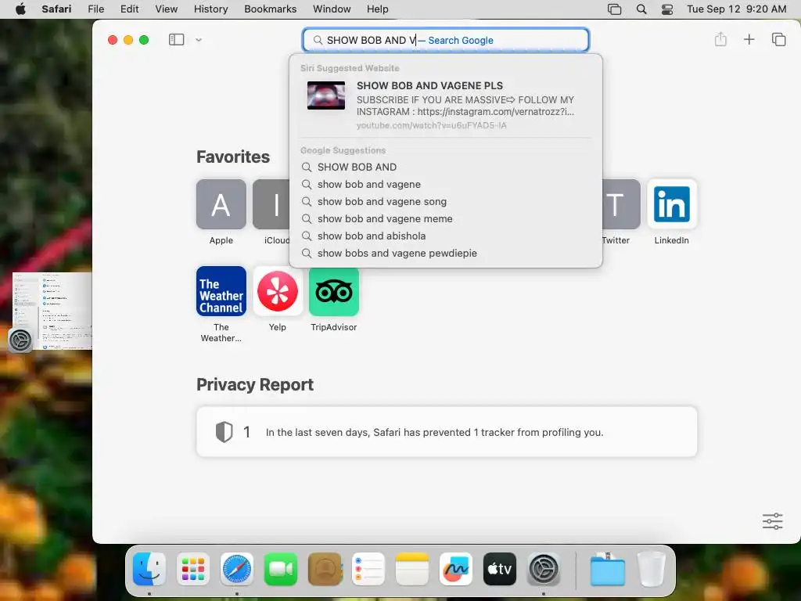
Task: Switch to System Settings window thumbnail in Stage Manager
Action: pos(52,311)
